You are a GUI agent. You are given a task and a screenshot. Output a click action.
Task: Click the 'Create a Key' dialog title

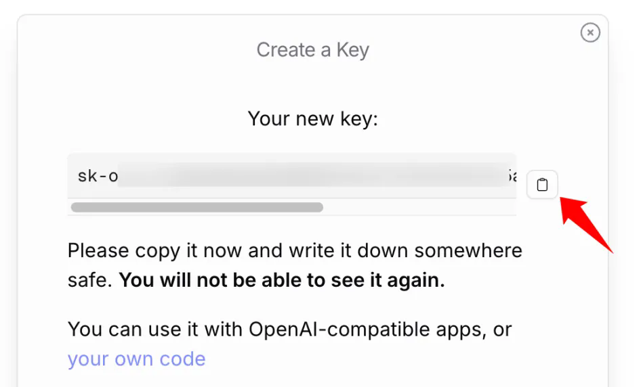(x=312, y=49)
